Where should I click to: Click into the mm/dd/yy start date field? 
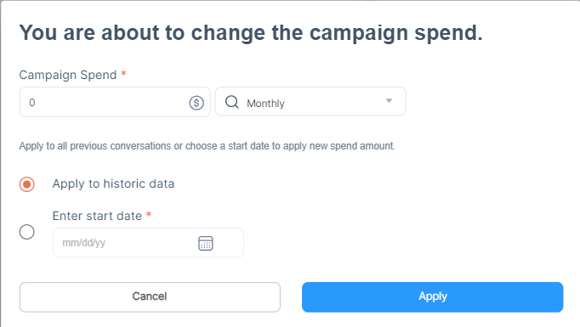coord(148,243)
